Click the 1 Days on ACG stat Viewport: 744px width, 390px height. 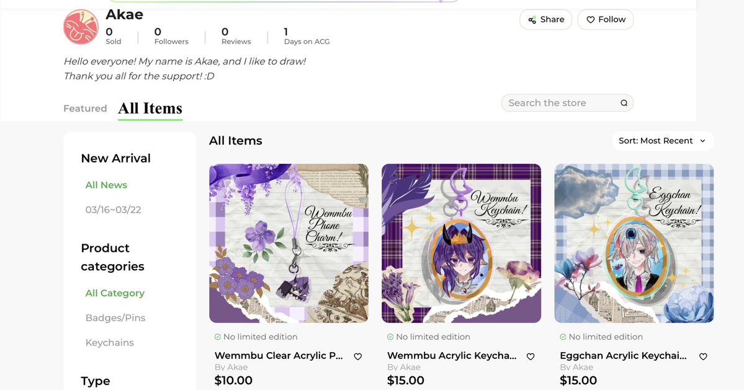307,36
